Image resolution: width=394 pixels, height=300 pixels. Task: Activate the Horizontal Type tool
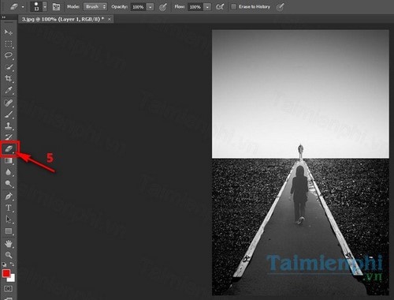(9, 208)
